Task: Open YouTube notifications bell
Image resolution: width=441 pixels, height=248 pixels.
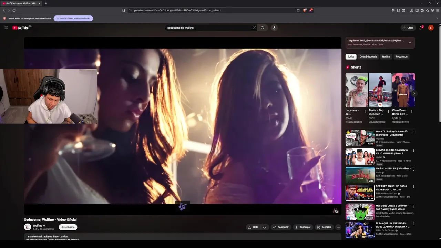Action: [421, 28]
